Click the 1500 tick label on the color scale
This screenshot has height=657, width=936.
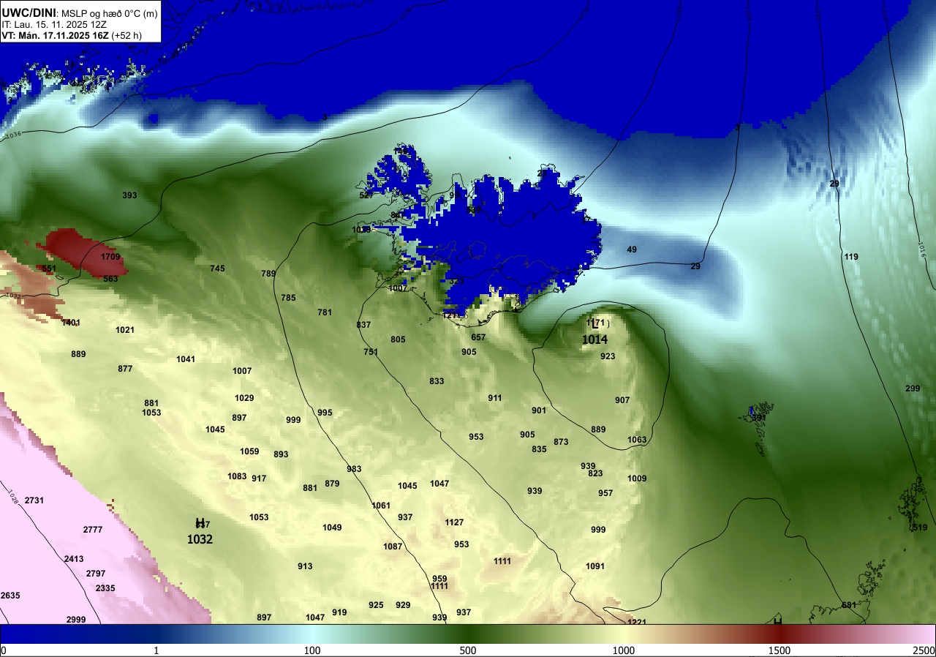coord(779,650)
